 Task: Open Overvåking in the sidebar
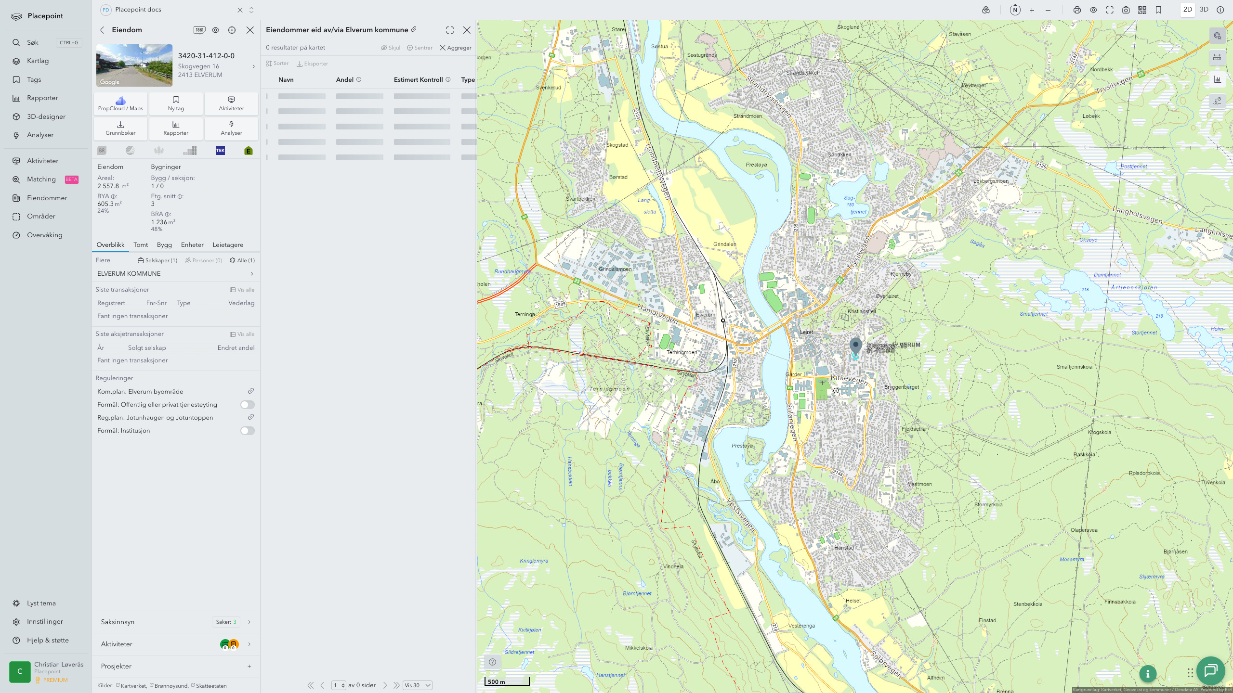click(44, 235)
